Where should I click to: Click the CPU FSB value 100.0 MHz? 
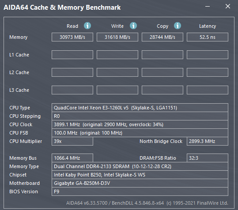pos(140,133)
